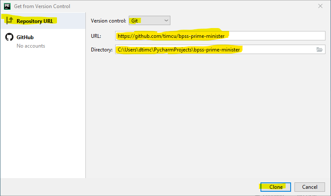The height and width of the screenshot is (196, 331).
Task: Click the Cancel button
Action: (310, 187)
